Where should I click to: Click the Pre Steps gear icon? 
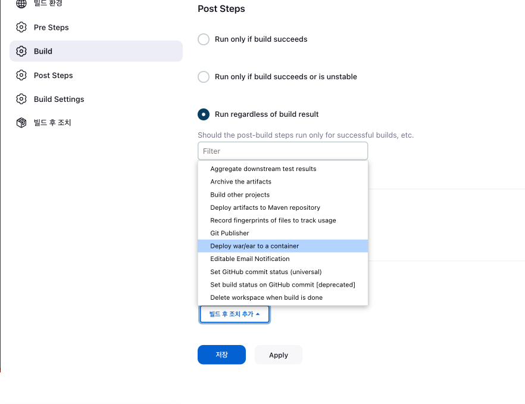pyautogui.click(x=21, y=27)
